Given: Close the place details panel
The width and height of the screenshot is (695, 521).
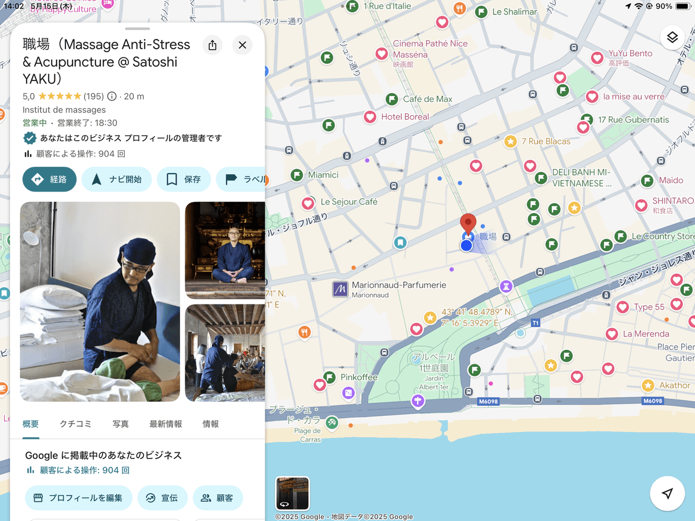Looking at the screenshot, I should (242, 45).
